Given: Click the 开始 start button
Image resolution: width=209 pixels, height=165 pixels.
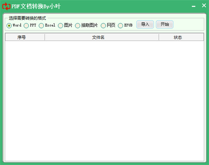Looking at the screenshot, I should tap(165, 24).
